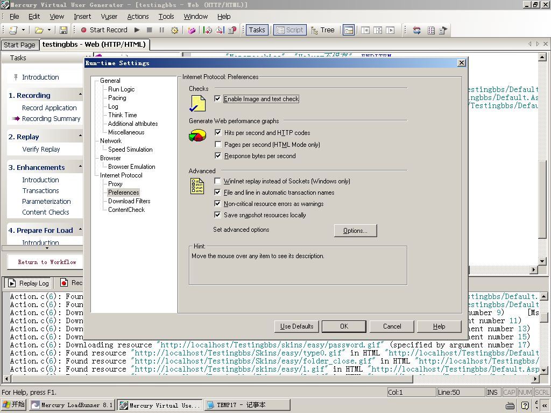Viewport: 551px width, 413px height.
Task: Click the Stop square toolbar icon
Action: click(x=150, y=30)
